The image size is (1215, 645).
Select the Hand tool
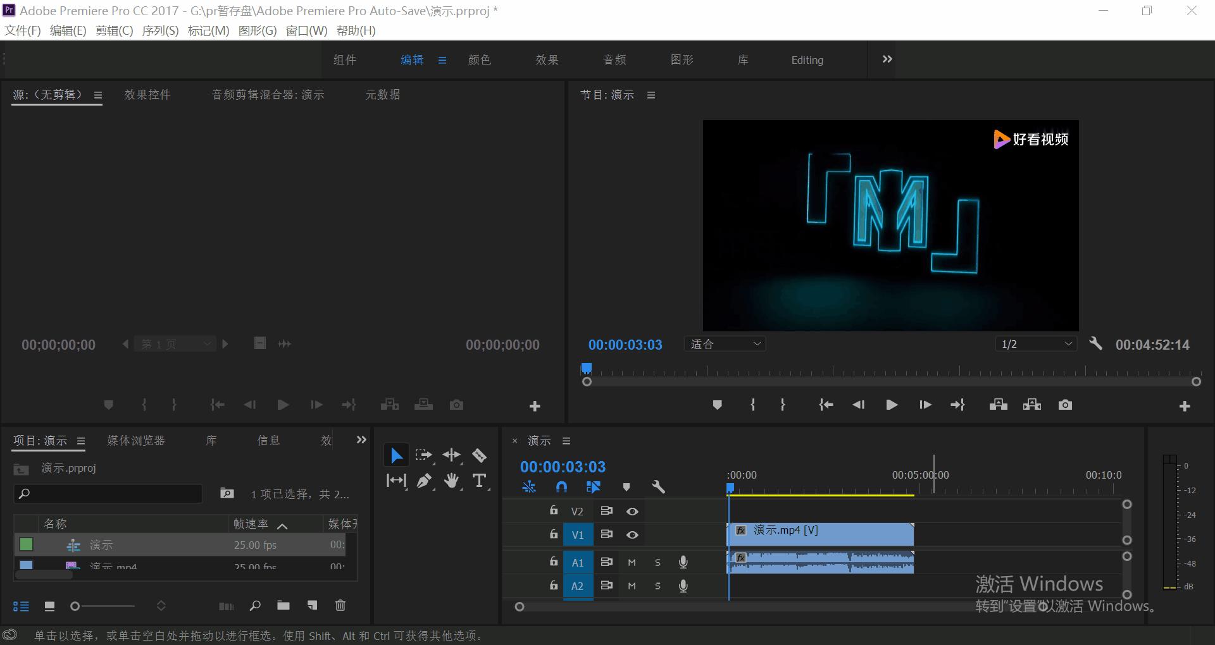point(451,481)
